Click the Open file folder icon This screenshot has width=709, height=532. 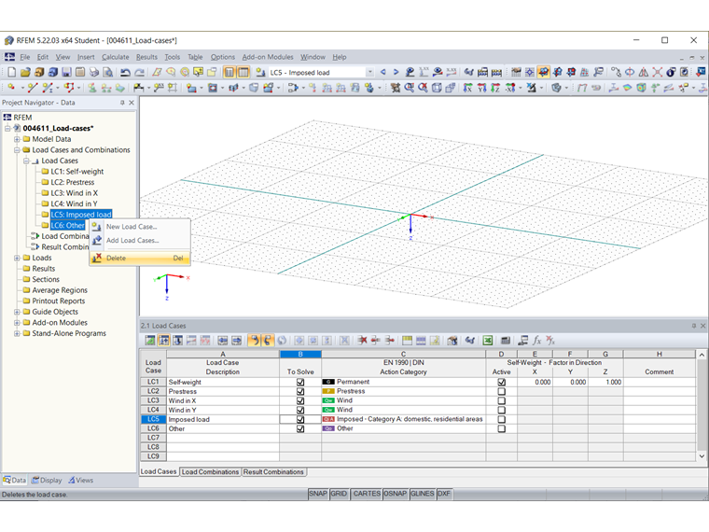tap(25, 72)
